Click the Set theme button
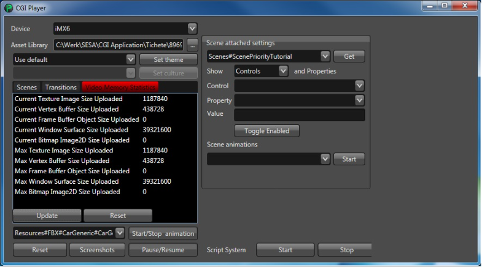 pyautogui.click(x=168, y=60)
